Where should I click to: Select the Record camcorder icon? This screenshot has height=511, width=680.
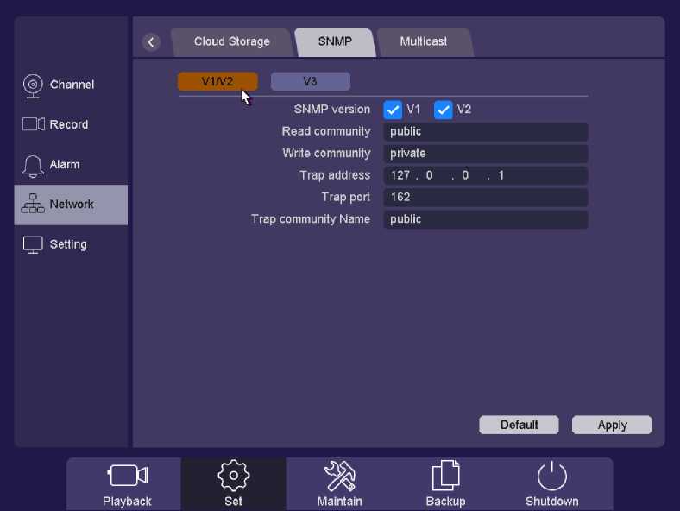(x=34, y=124)
